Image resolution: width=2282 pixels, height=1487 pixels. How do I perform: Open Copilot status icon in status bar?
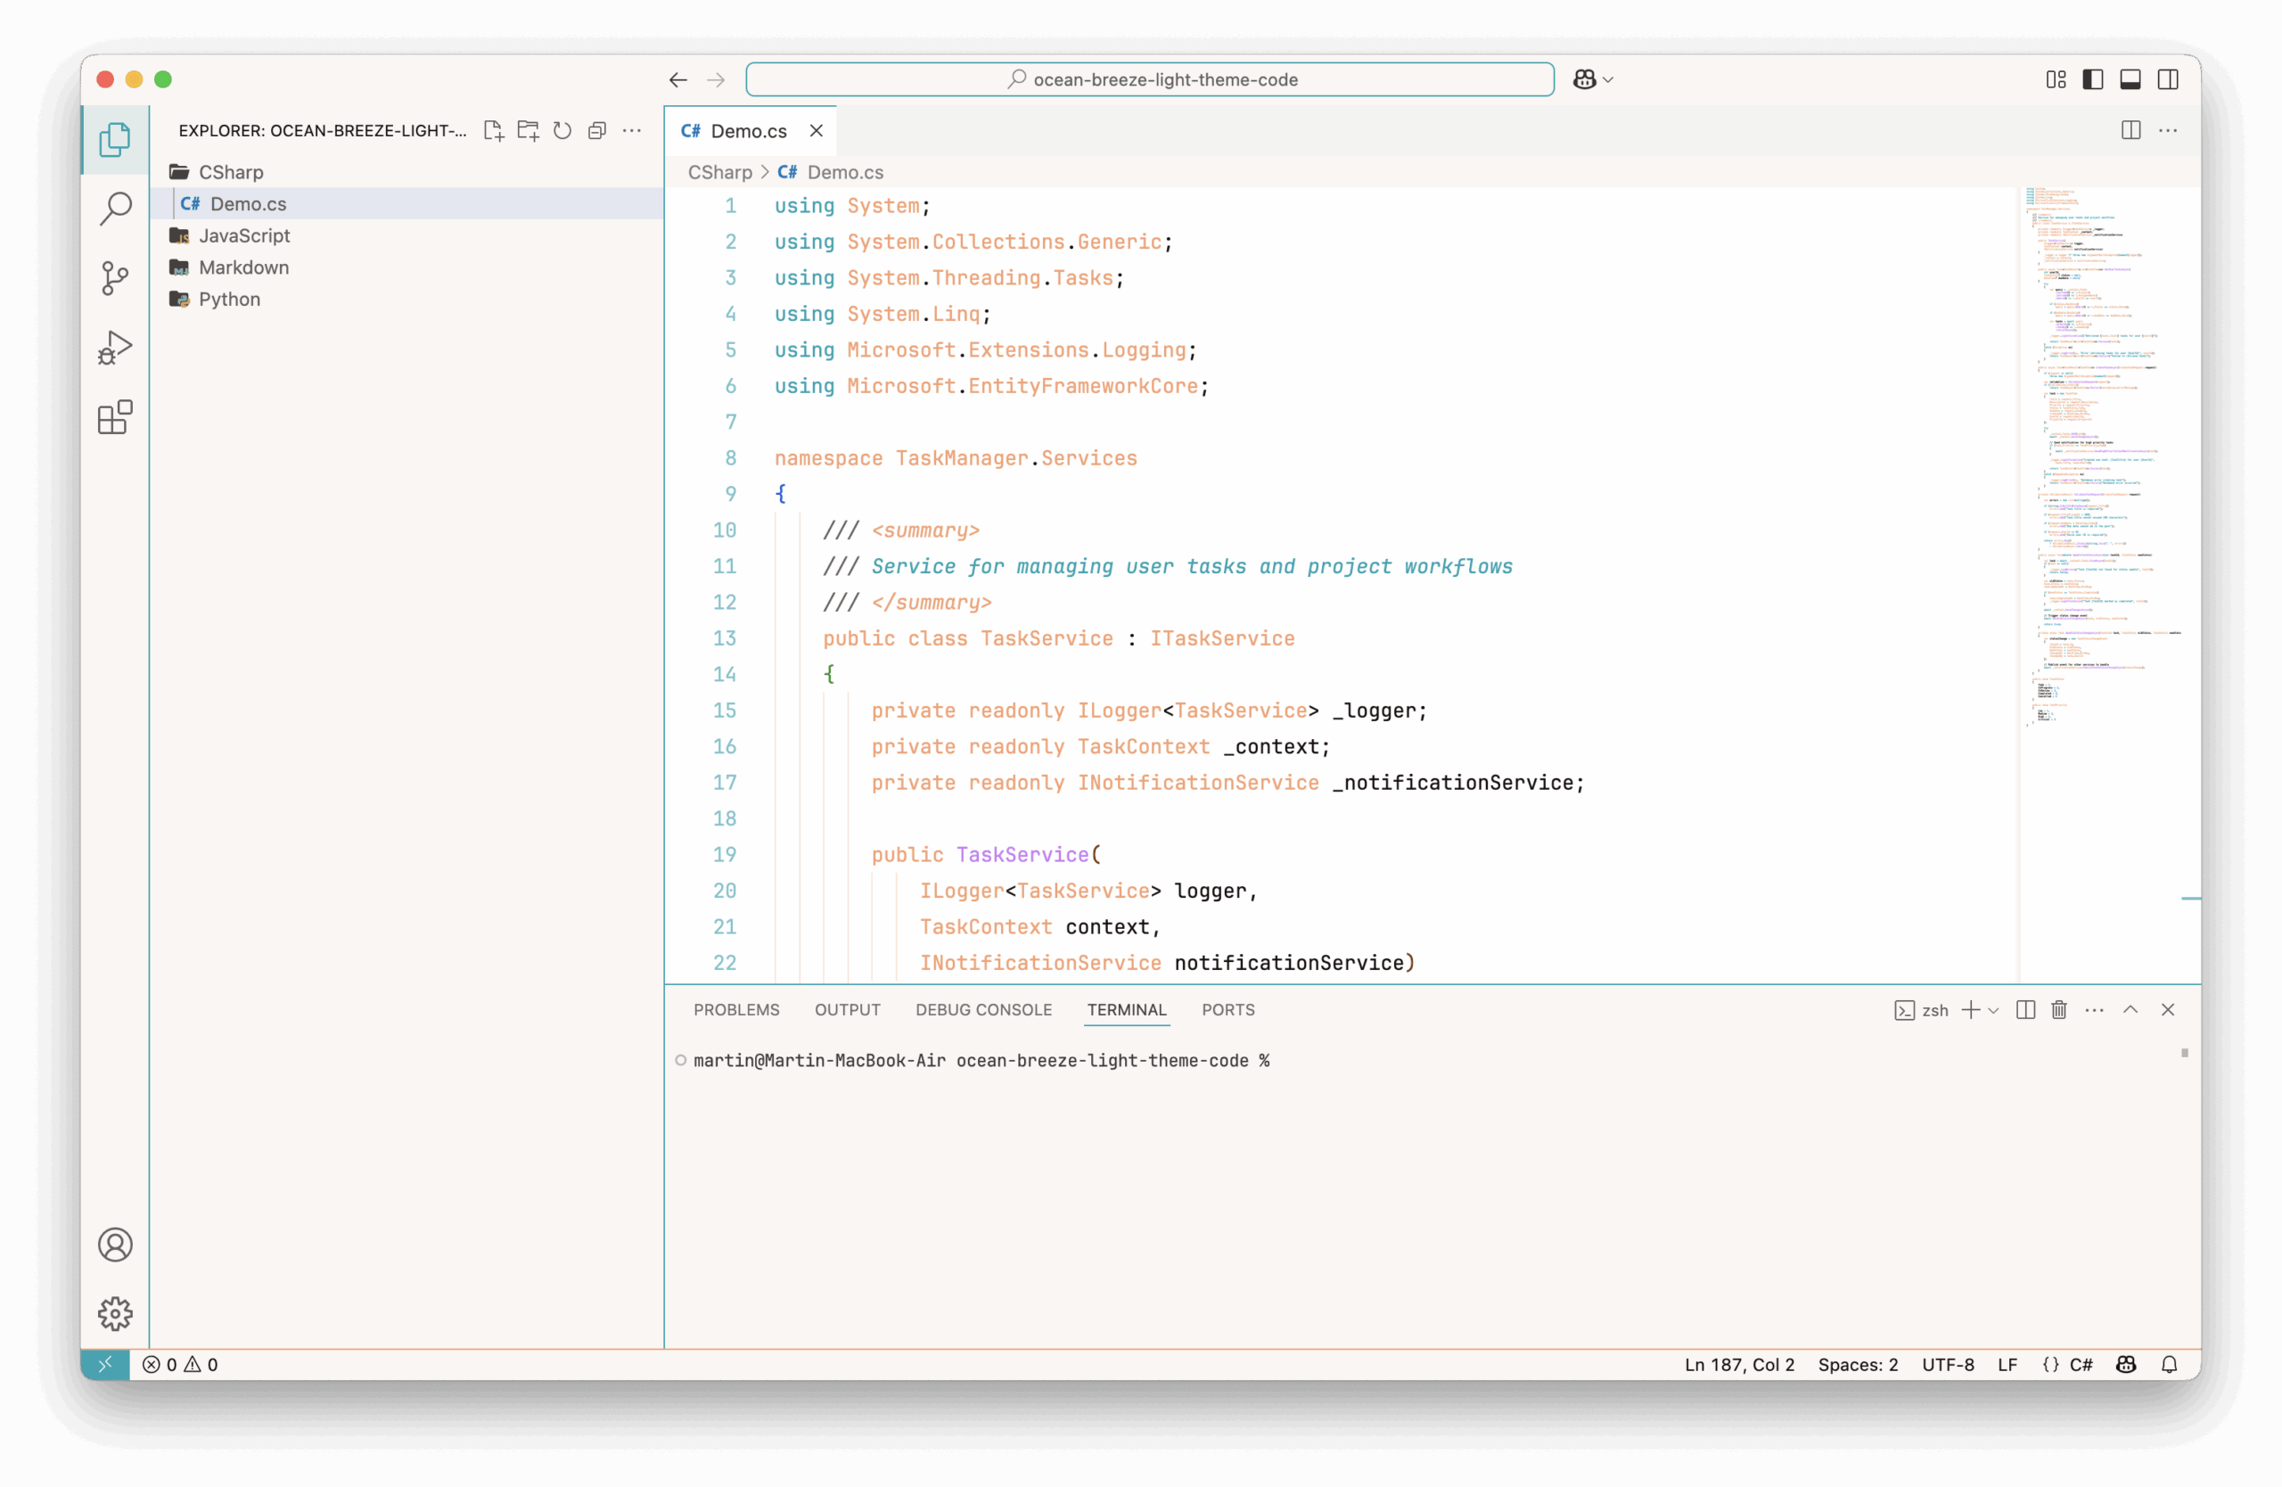(2127, 1364)
